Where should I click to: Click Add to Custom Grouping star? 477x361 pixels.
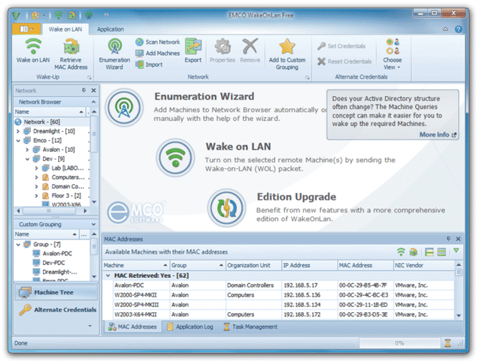coord(287,54)
